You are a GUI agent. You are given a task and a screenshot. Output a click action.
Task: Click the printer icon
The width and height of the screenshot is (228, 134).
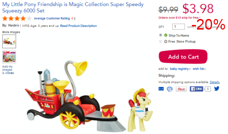coord(170,89)
